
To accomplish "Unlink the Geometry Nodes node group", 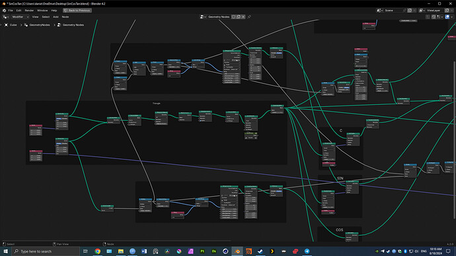I will coord(243,17).
